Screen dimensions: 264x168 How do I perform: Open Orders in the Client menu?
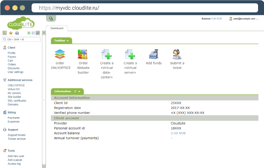coord(12,64)
